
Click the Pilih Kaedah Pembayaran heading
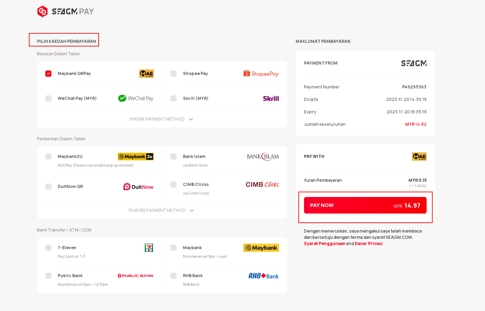tap(67, 41)
